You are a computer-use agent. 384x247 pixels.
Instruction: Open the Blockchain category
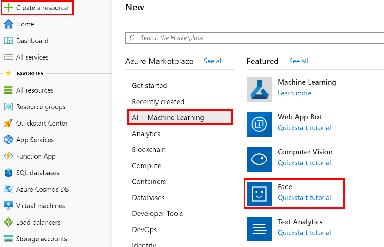149,150
